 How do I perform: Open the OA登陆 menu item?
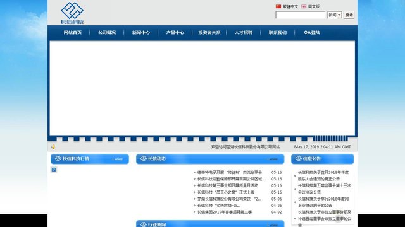[312, 32]
